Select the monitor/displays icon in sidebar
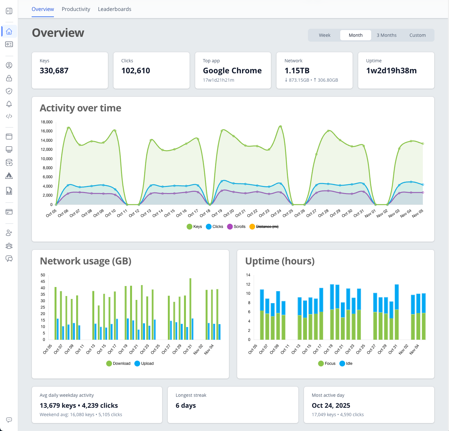This screenshot has height=431, width=449. point(9,149)
